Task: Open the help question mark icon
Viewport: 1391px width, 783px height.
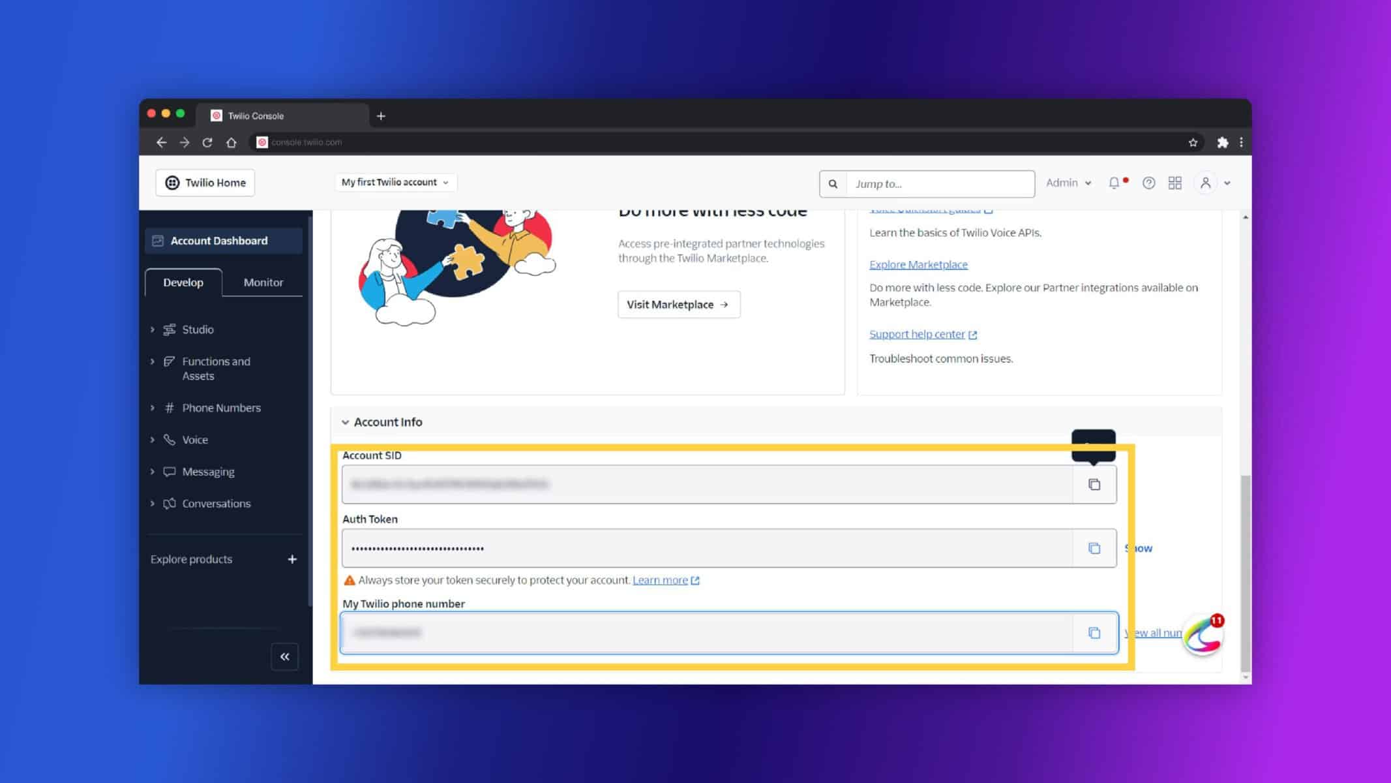Action: pos(1148,183)
